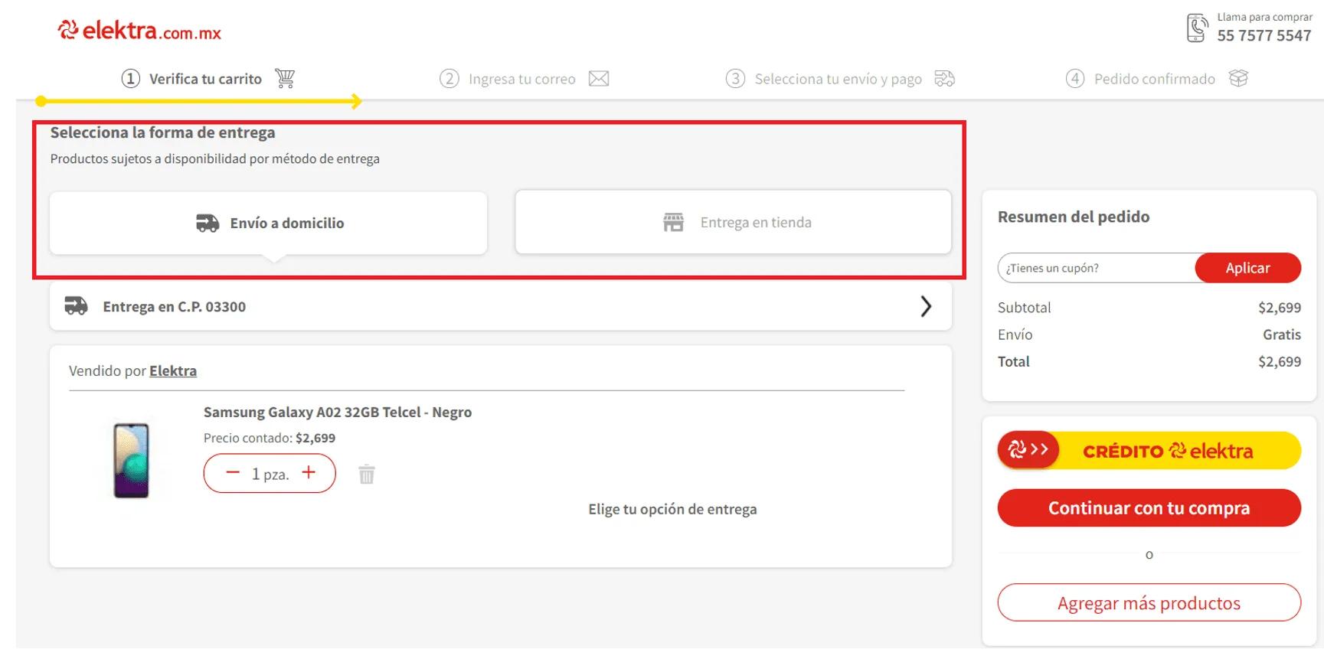Click the Crédito Elektra yellow banner
Viewport: 1324px width, 659px height.
coord(1149,451)
